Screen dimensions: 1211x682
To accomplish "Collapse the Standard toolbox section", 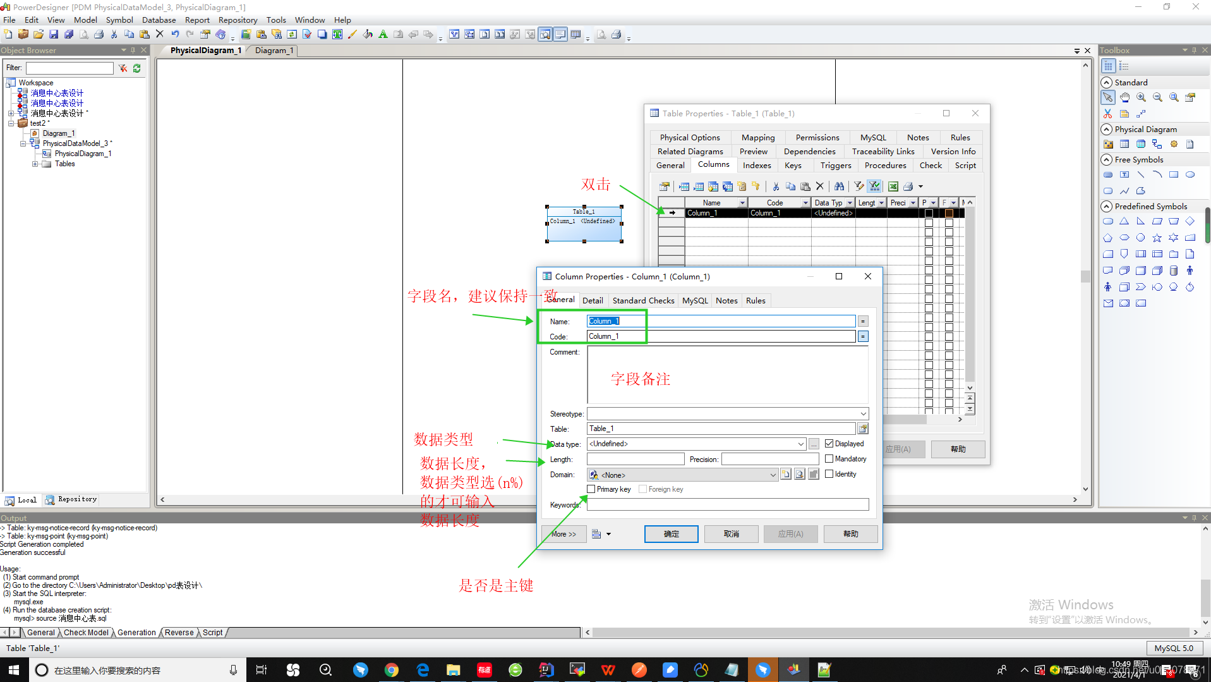I will click(x=1107, y=83).
